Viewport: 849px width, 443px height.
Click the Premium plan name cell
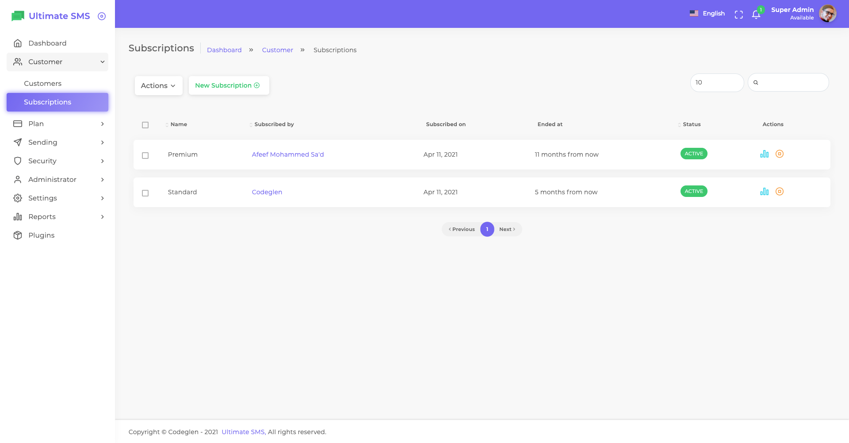point(183,154)
